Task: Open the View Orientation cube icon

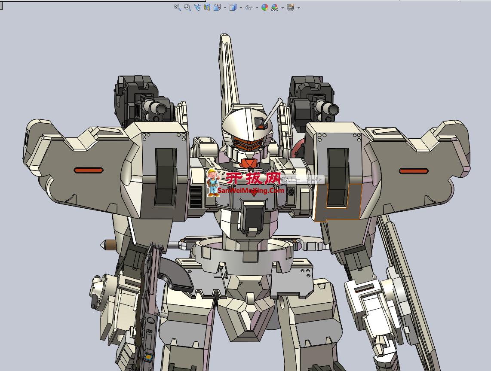Action: [x=217, y=7]
